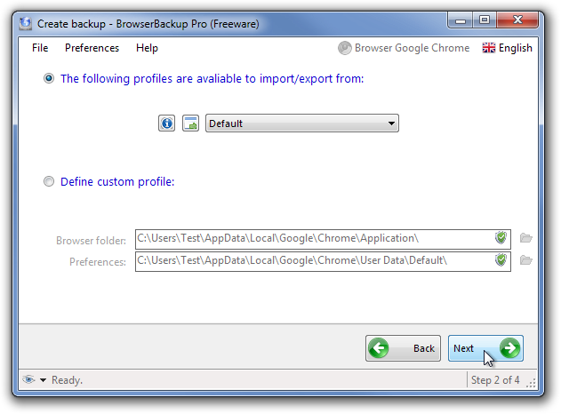Viewport: 561px width, 414px height.
Task: Click the eye icon in status bar
Action: (x=28, y=380)
